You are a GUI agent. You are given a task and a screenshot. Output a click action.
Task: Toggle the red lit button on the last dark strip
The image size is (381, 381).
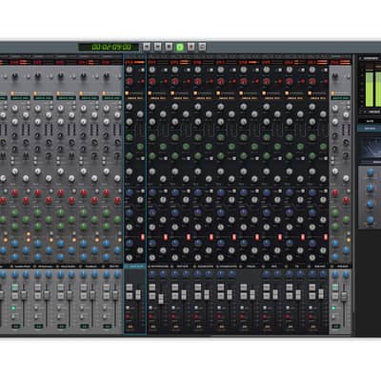pyautogui.click(x=326, y=237)
